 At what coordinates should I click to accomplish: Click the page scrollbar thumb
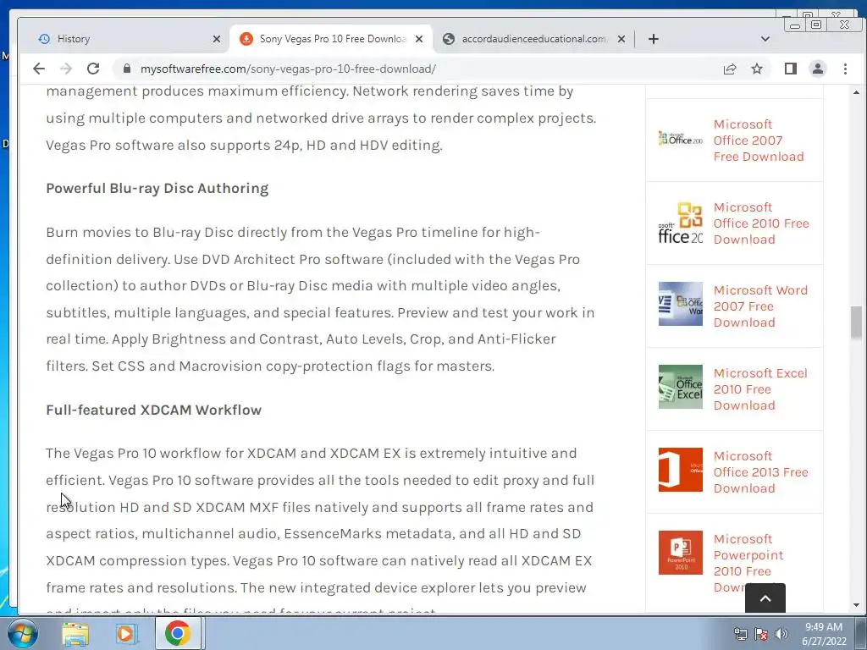[x=856, y=322]
